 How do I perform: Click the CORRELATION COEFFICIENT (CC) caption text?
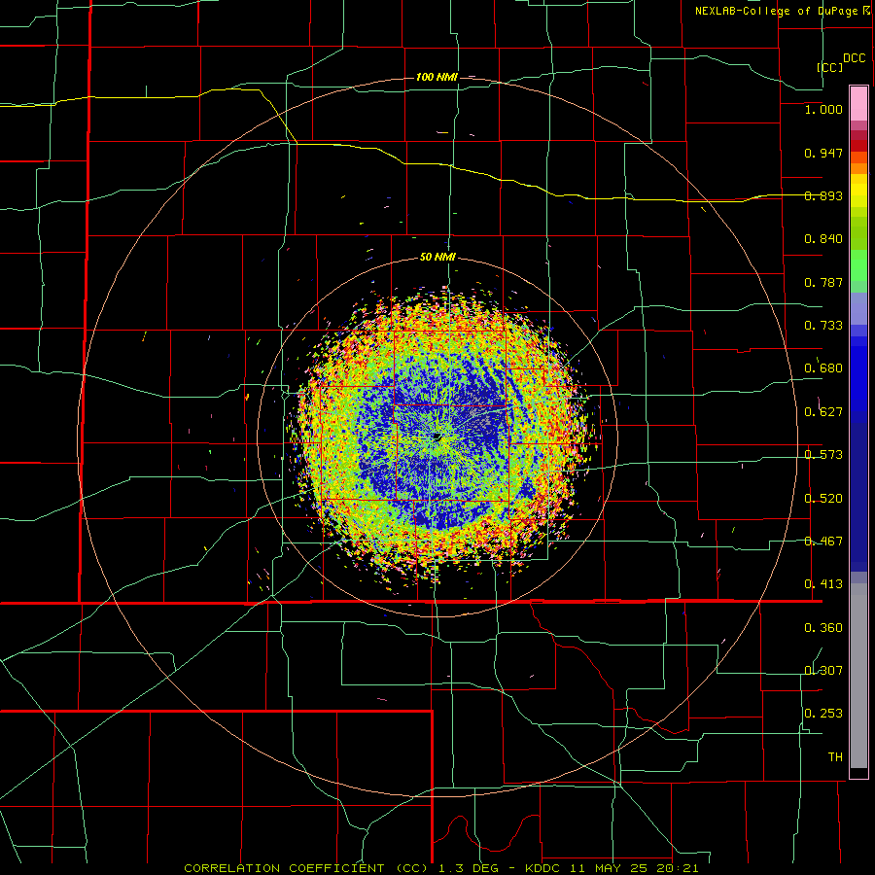pos(308,868)
